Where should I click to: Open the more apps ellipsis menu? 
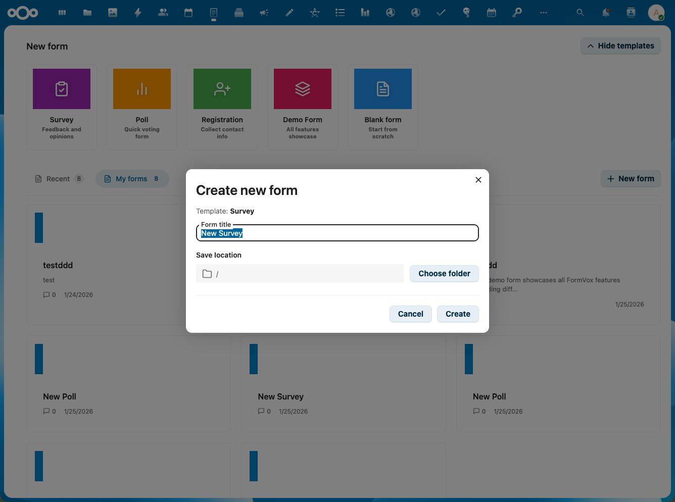click(x=544, y=13)
